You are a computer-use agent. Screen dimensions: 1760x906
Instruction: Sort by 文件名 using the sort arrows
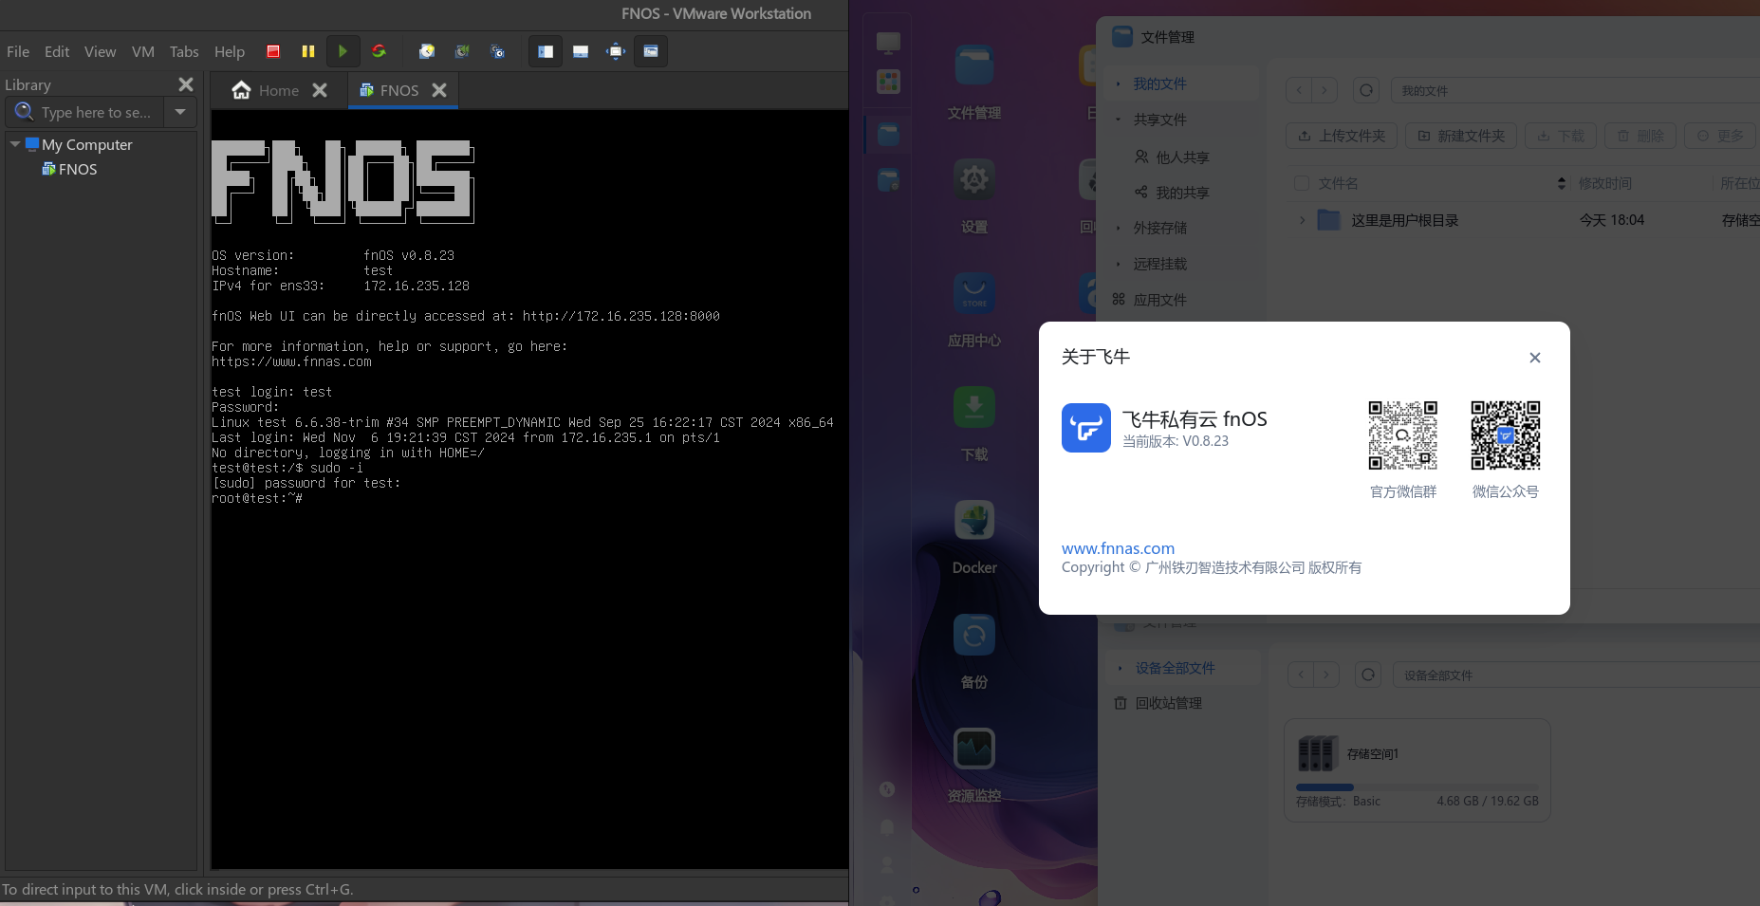[1562, 183]
